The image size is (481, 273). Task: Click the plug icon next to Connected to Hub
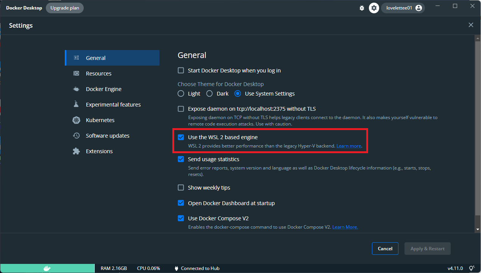click(x=176, y=268)
